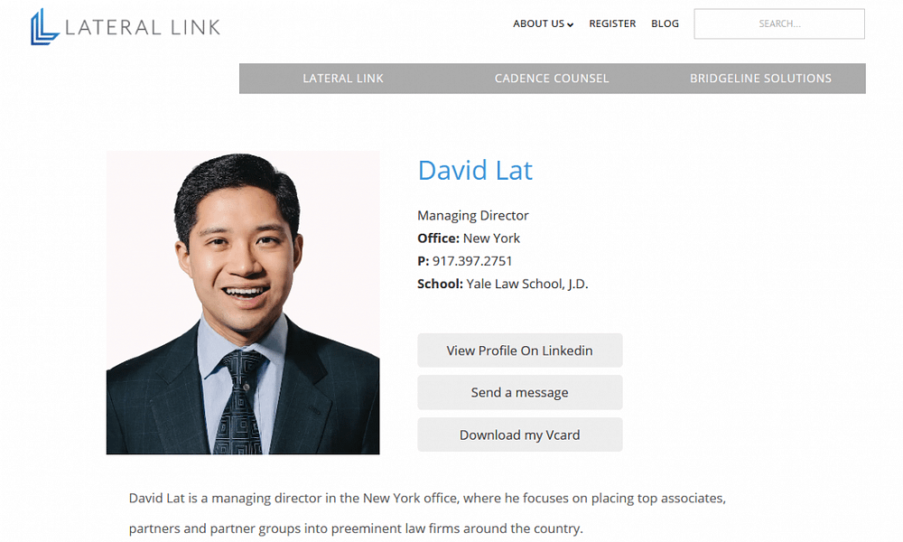903x542 pixels.
Task: Select the LATERAL LINK tab
Action: [343, 79]
